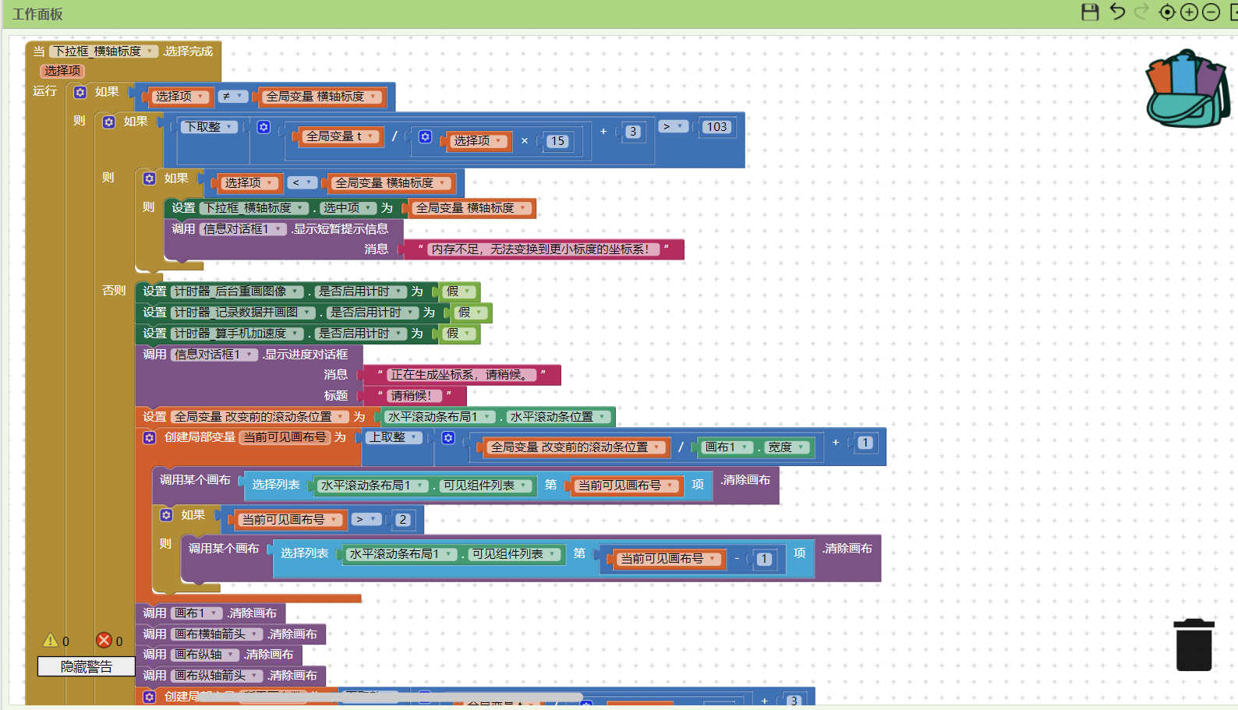Undo the last change with the undo arrow

pos(1117,12)
